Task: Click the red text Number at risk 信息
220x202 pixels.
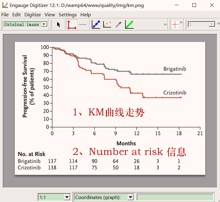Action: click(129, 152)
